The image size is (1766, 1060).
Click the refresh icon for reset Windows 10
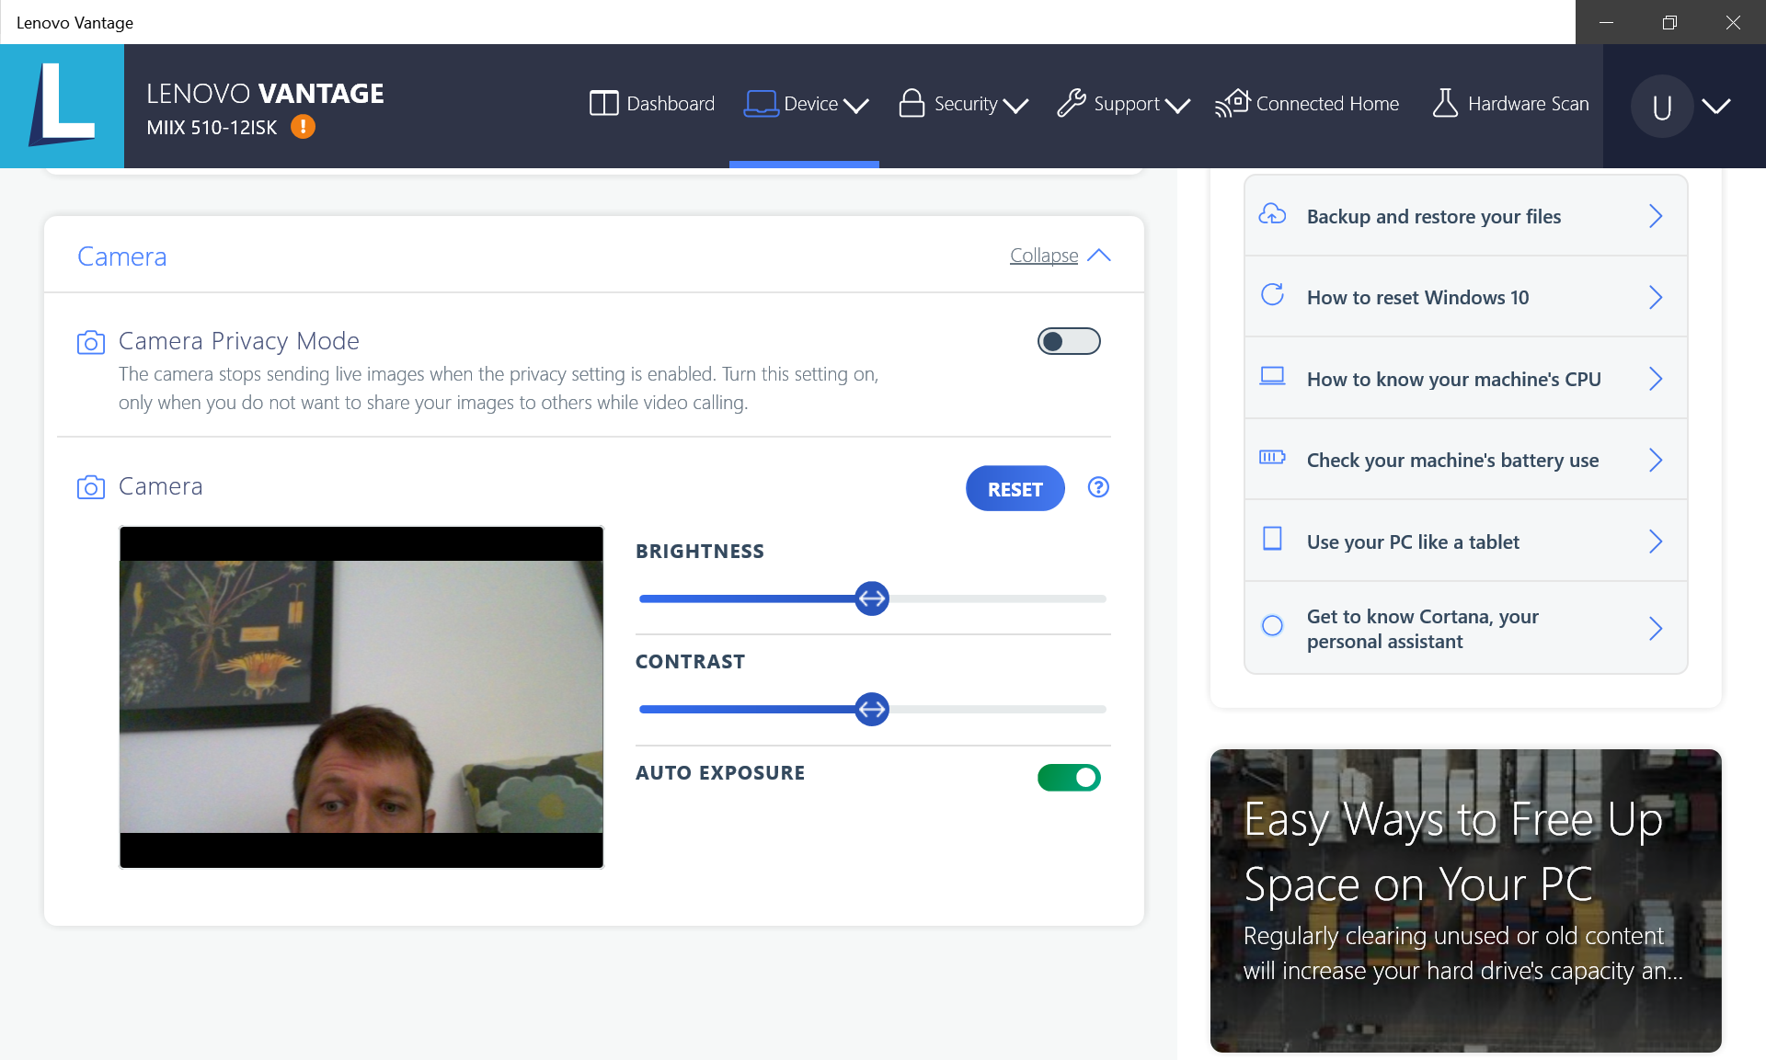1272,295
